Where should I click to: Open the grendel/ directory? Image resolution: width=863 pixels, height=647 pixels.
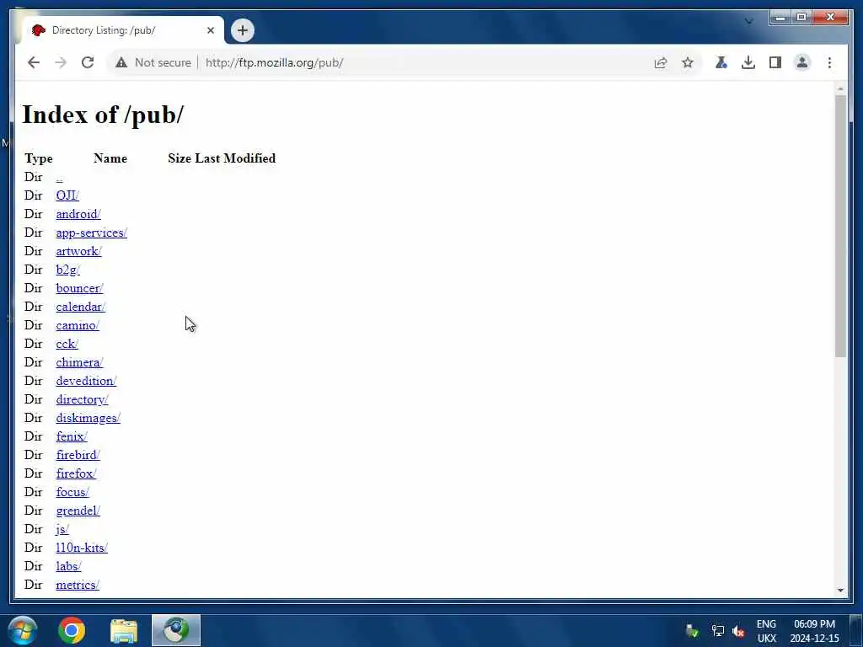78,511
